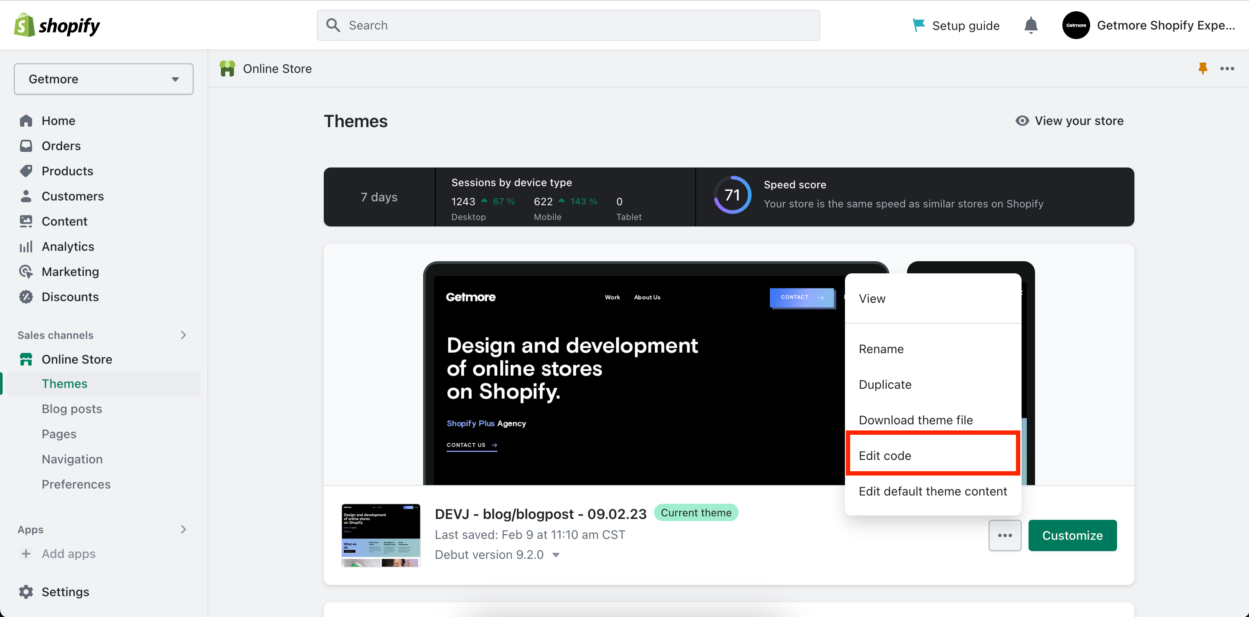Click the 1243 Desktop sessions value

(x=463, y=202)
